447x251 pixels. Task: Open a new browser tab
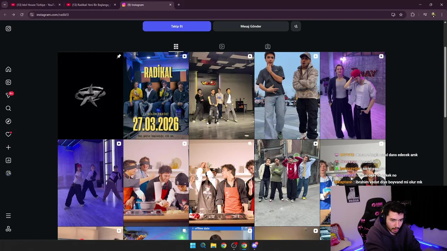[179, 5]
